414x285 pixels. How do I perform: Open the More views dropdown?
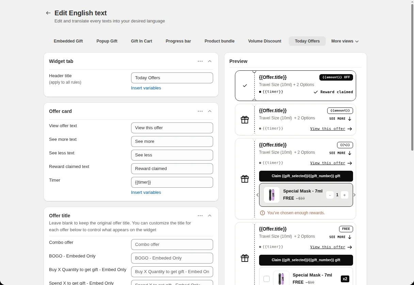tap(345, 41)
